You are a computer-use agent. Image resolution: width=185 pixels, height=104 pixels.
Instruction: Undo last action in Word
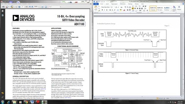pos(99,1)
